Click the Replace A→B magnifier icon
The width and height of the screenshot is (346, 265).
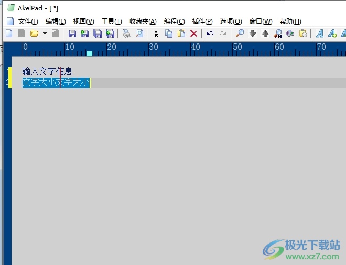[278, 34]
